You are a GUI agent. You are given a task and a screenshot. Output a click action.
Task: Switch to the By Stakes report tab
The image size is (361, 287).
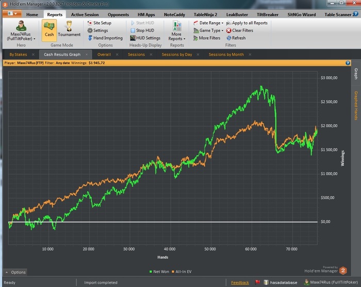(18, 55)
